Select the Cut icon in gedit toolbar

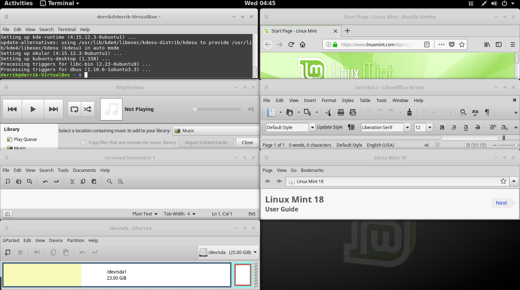(x=71, y=181)
